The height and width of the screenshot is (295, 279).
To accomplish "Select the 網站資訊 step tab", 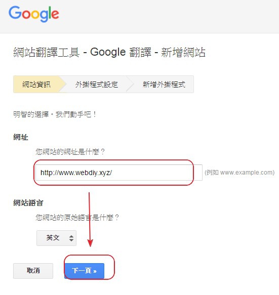I will coord(36,85).
